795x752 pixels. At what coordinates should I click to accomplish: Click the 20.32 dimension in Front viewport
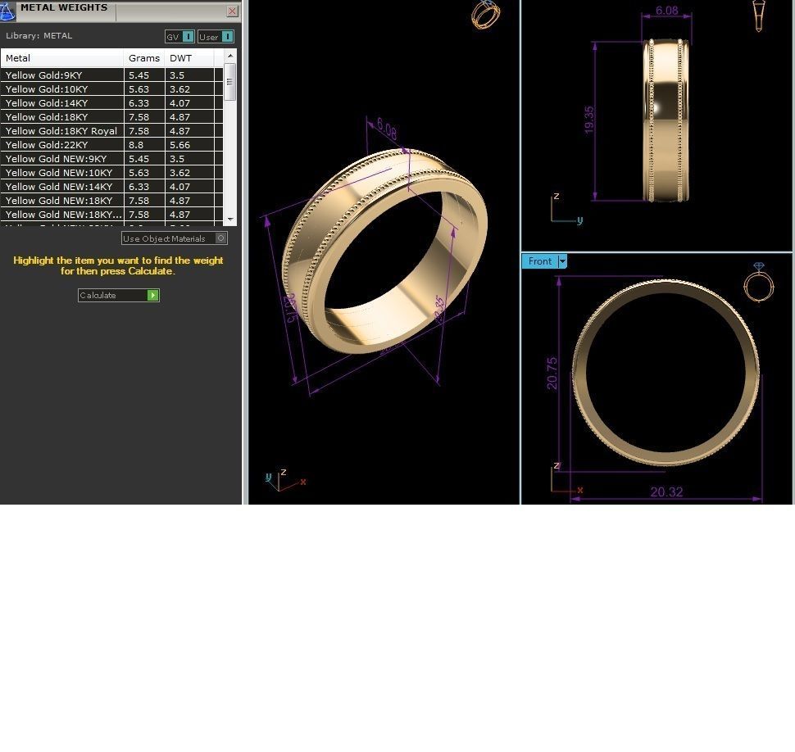point(666,492)
